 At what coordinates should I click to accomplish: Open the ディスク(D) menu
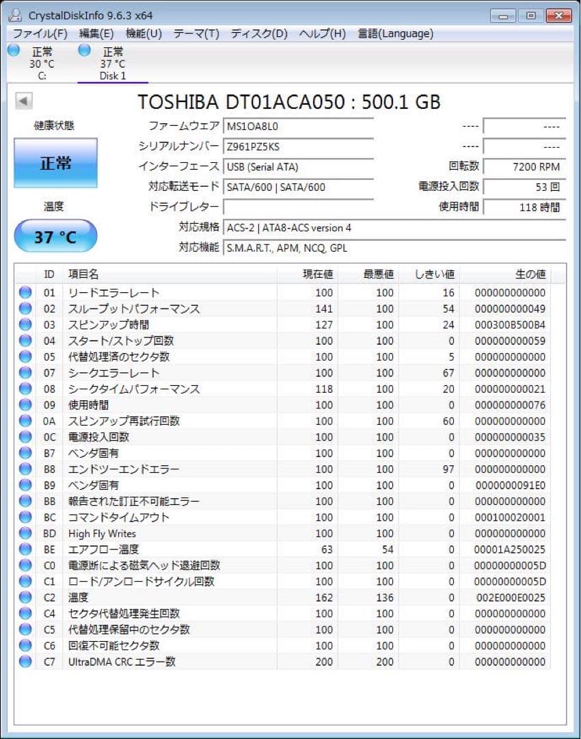coord(259,34)
